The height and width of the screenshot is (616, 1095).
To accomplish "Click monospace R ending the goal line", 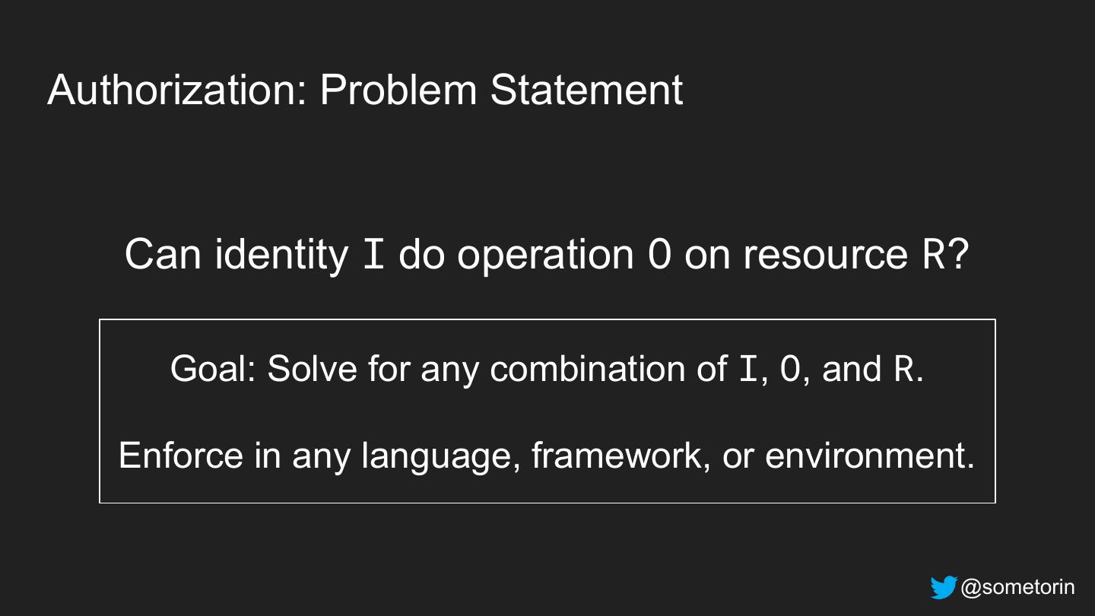I will click(903, 370).
